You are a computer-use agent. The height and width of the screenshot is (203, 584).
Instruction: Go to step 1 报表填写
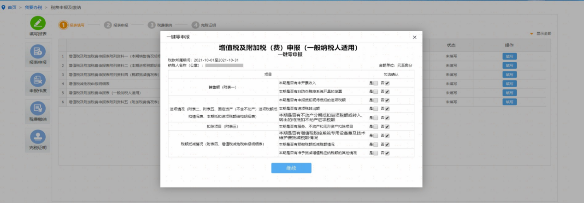click(72, 25)
